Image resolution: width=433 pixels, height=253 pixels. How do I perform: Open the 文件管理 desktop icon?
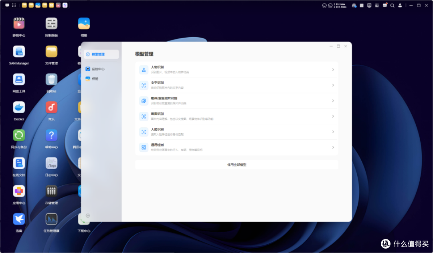[x=51, y=52]
